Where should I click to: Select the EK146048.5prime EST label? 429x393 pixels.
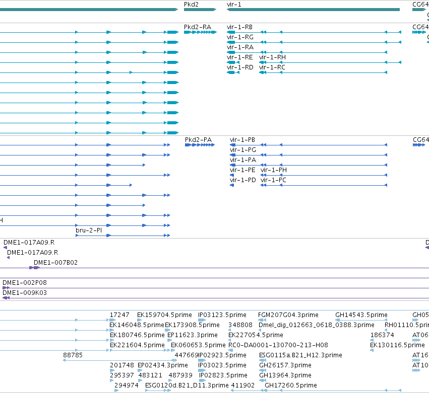click(137, 325)
